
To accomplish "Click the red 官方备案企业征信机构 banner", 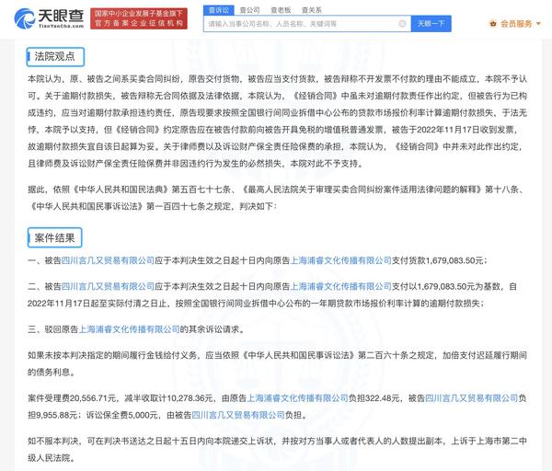I will [x=139, y=18].
